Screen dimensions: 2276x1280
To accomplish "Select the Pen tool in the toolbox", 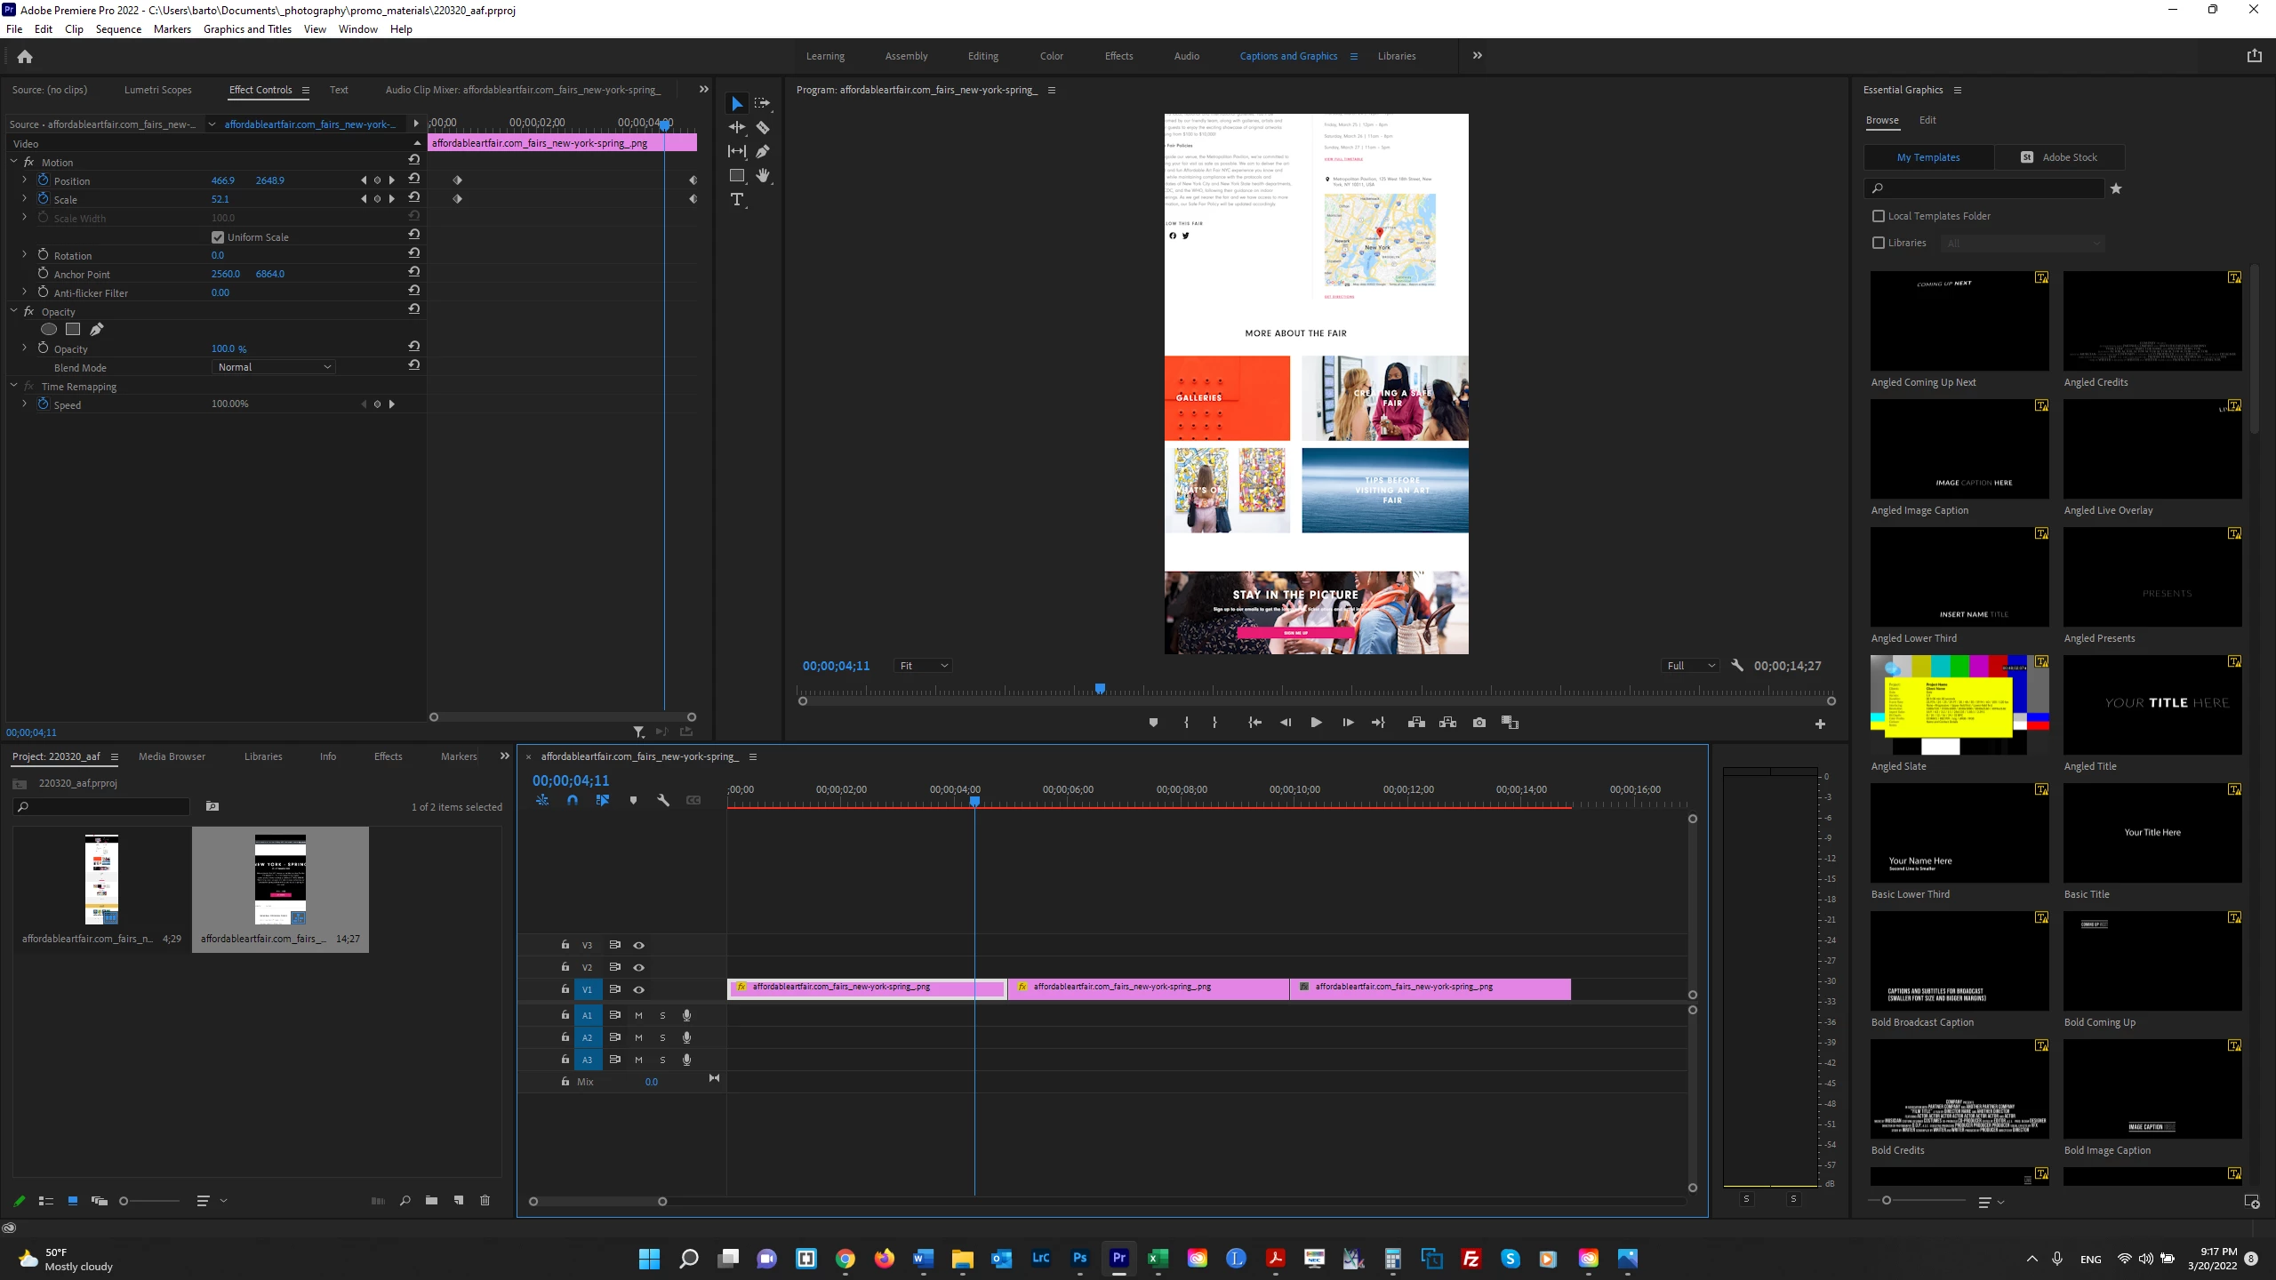I will coord(763,152).
